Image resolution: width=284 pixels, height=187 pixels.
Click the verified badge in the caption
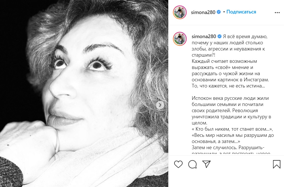[x=219, y=36]
